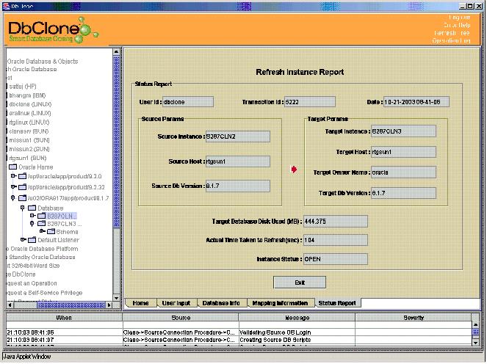
Task: Switch to Mapping Information tab
Action: click(x=280, y=303)
